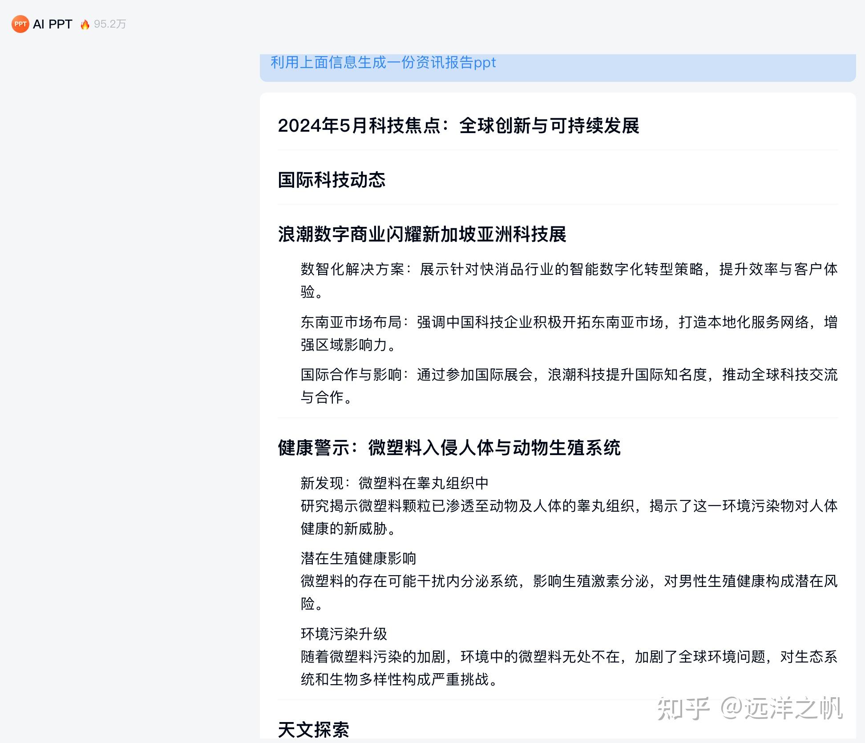
Task: Click the paragraph starting 随着微塑料污染的加剧
Action: click(569, 668)
